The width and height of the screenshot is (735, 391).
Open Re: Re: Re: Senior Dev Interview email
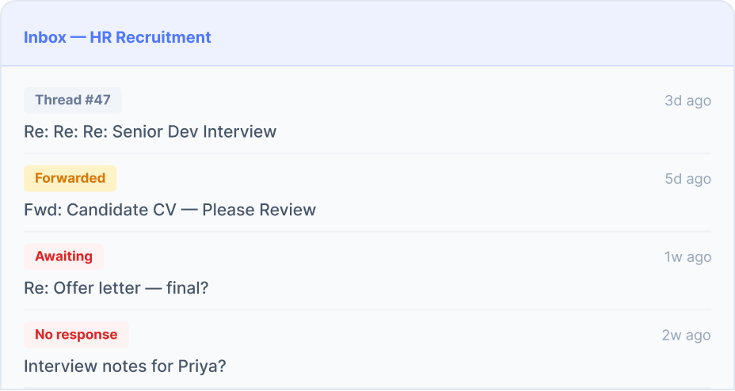coord(150,131)
